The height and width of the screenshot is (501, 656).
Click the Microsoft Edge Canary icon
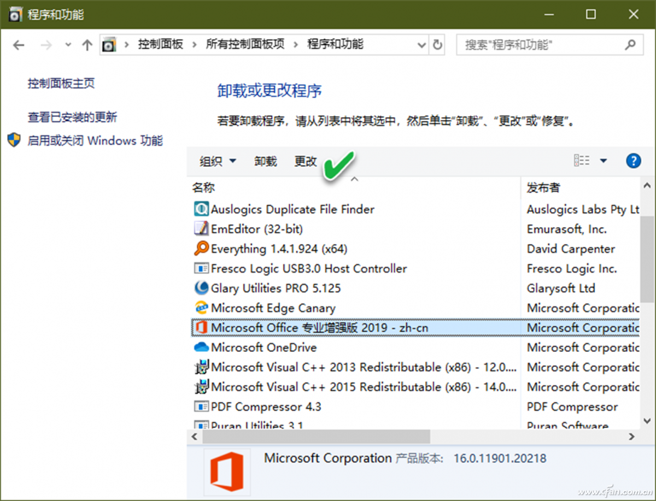click(x=201, y=308)
